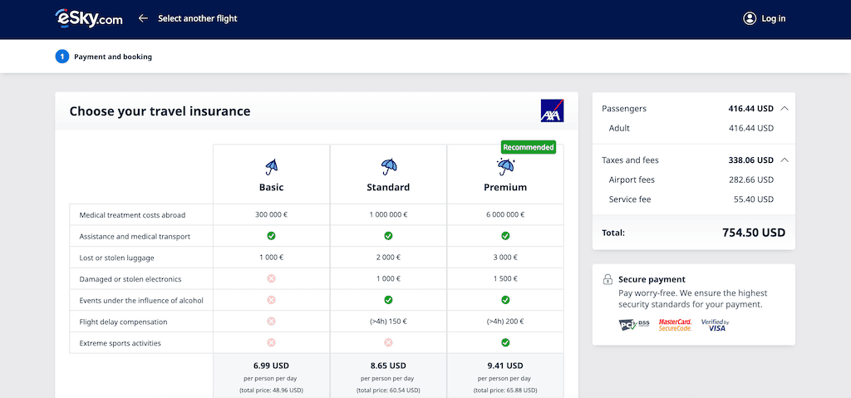Choose Premium plan at 9.41 USD

pos(505,365)
